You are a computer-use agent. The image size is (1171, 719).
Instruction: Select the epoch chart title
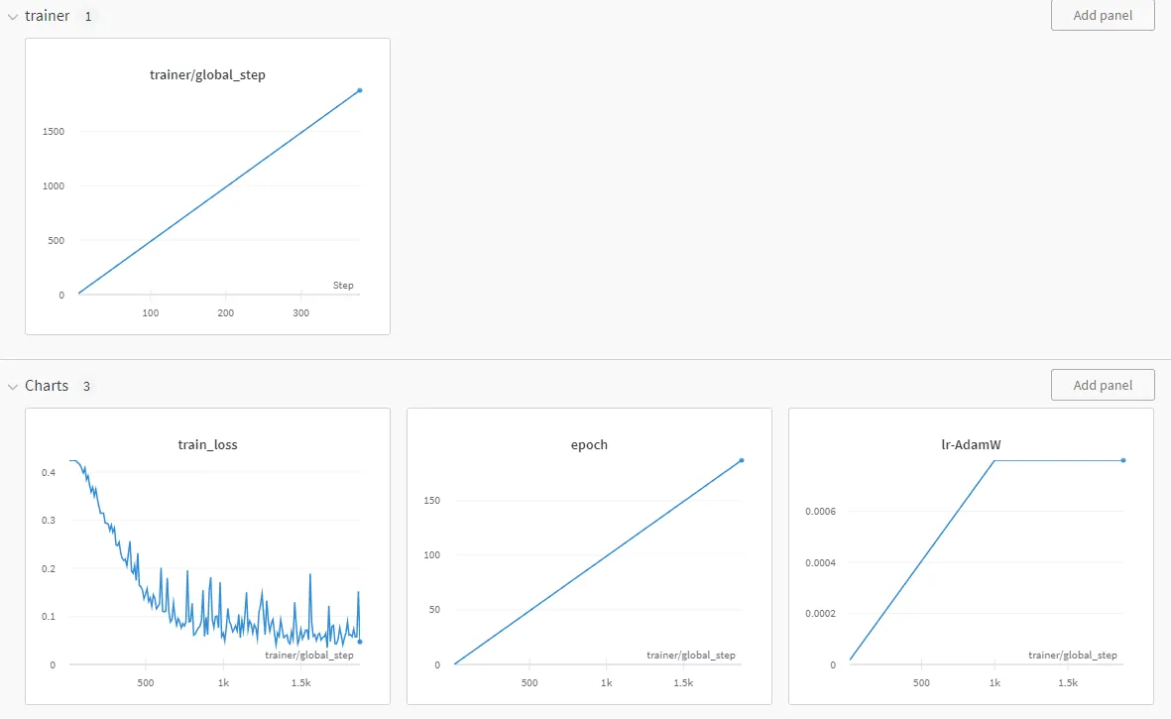coord(589,444)
